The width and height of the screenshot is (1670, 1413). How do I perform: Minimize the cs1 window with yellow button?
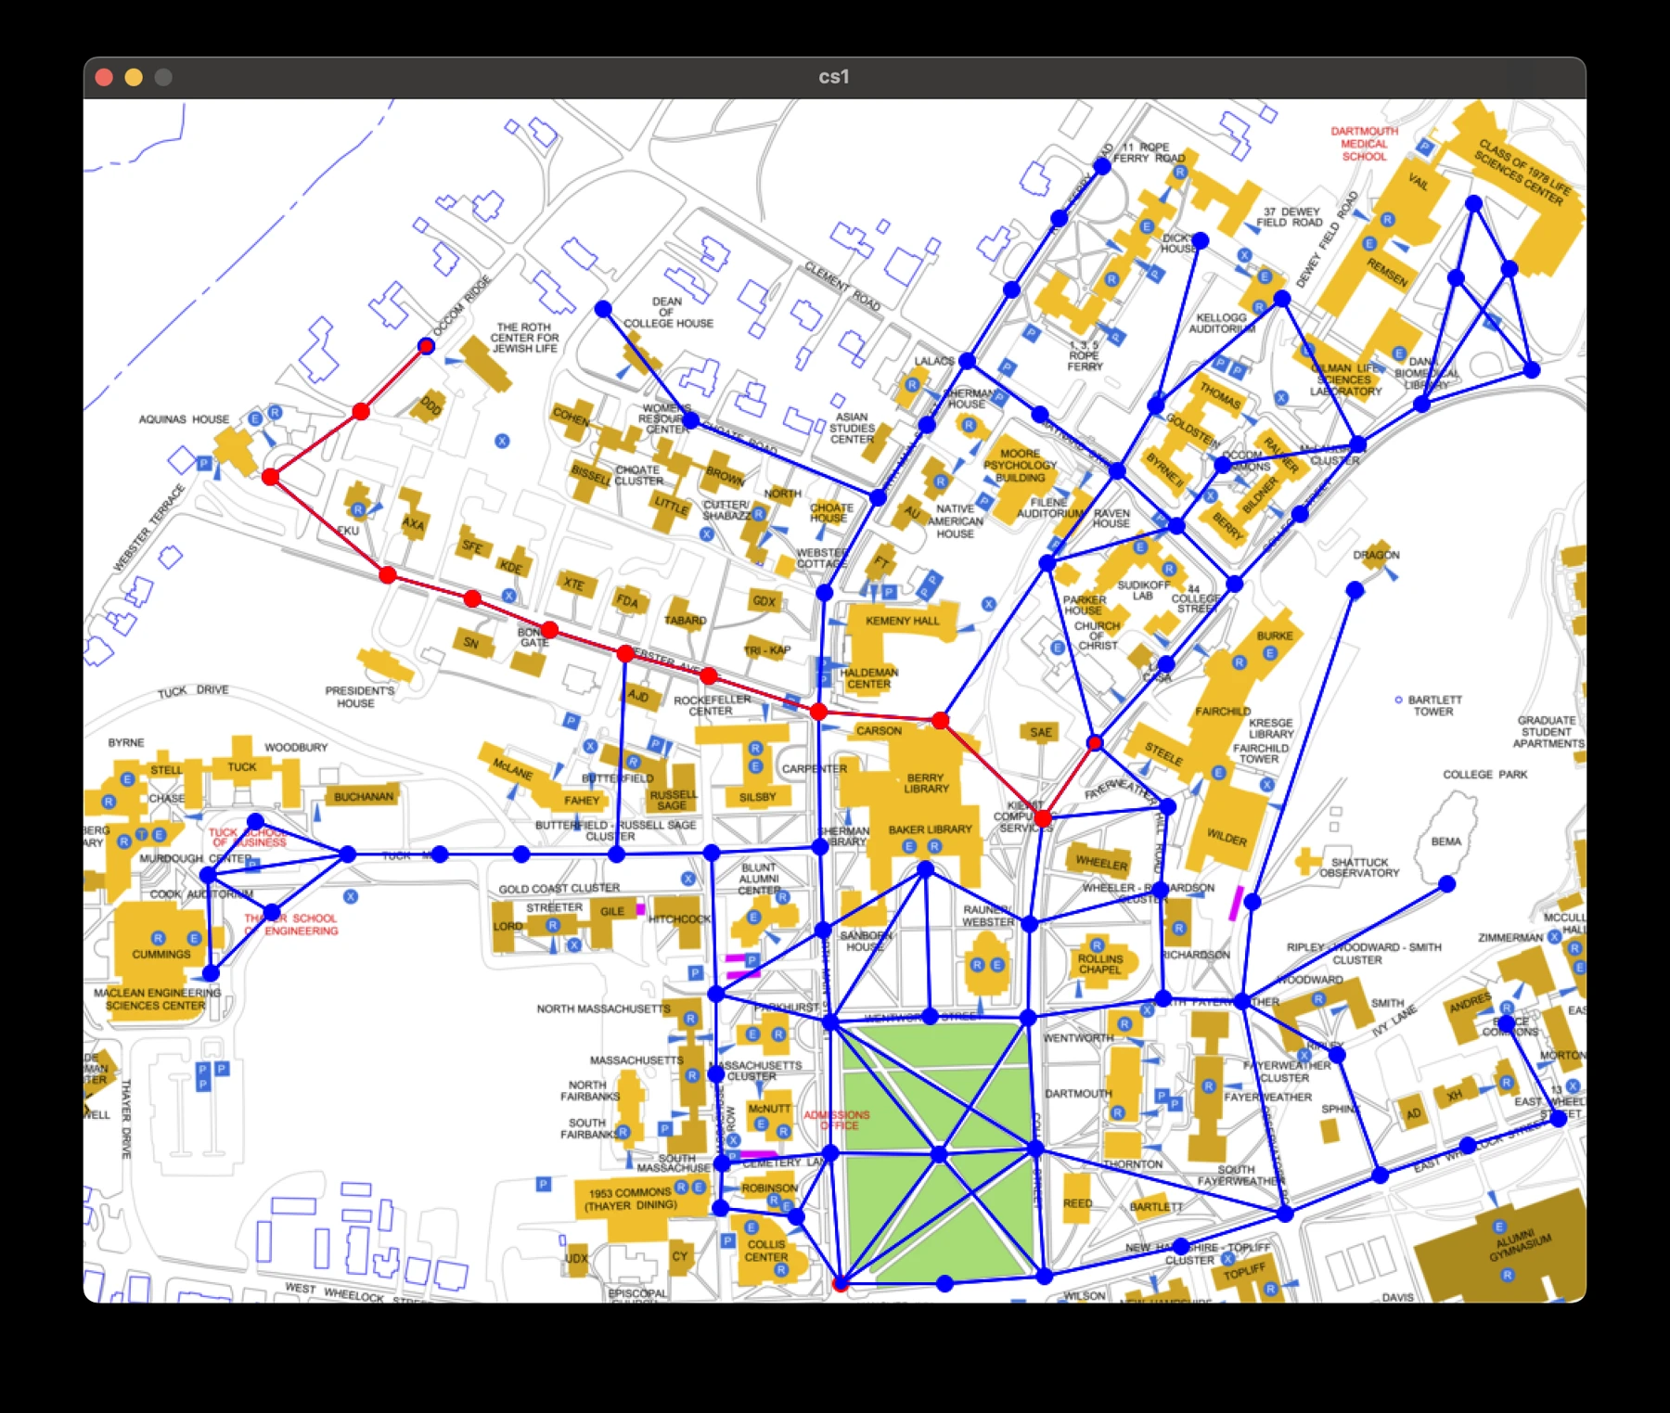134,77
